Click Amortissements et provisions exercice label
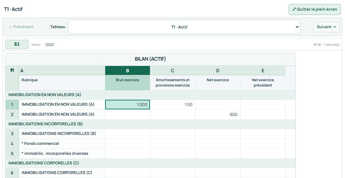This screenshot has height=178, width=345. click(x=173, y=83)
